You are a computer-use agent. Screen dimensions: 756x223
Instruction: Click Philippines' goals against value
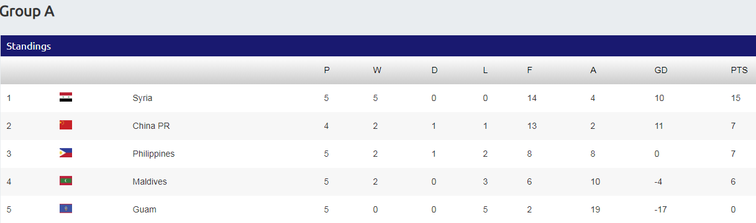click(x=593, y=154)
